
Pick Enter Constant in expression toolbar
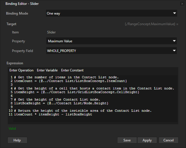pos(72,70)
